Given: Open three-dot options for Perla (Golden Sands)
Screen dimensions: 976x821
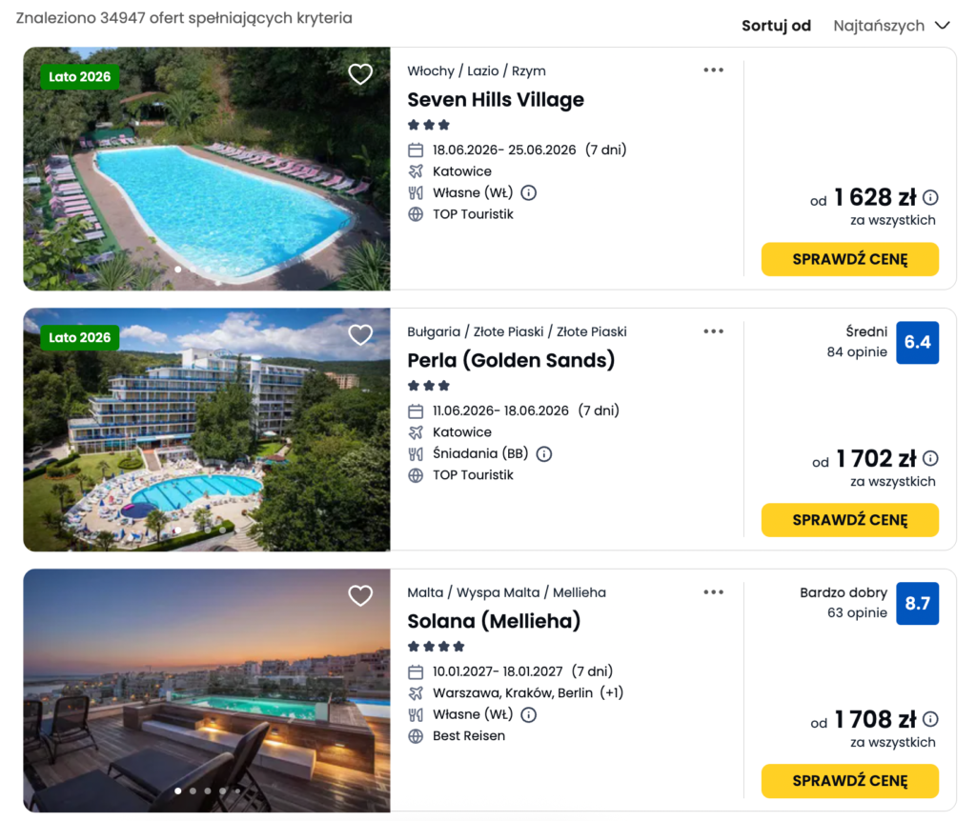Looking at the screenshot, I should click(713, 331).
